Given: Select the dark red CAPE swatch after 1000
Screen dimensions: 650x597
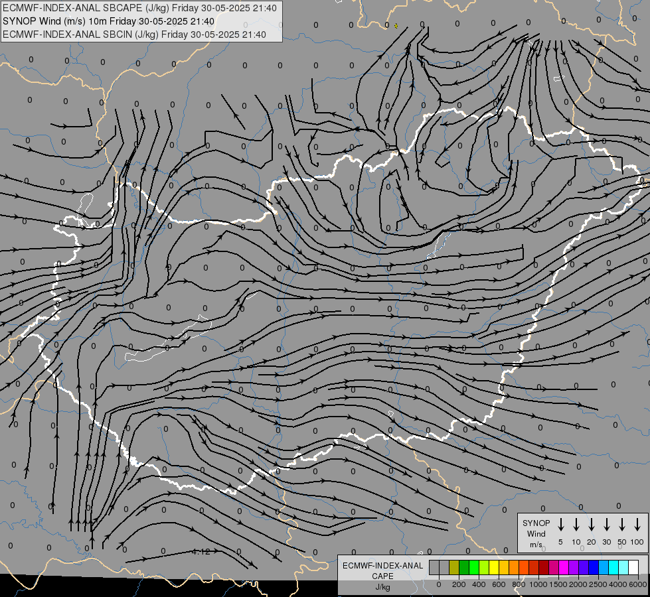Looking at the screenshot, I should [544, 567].
